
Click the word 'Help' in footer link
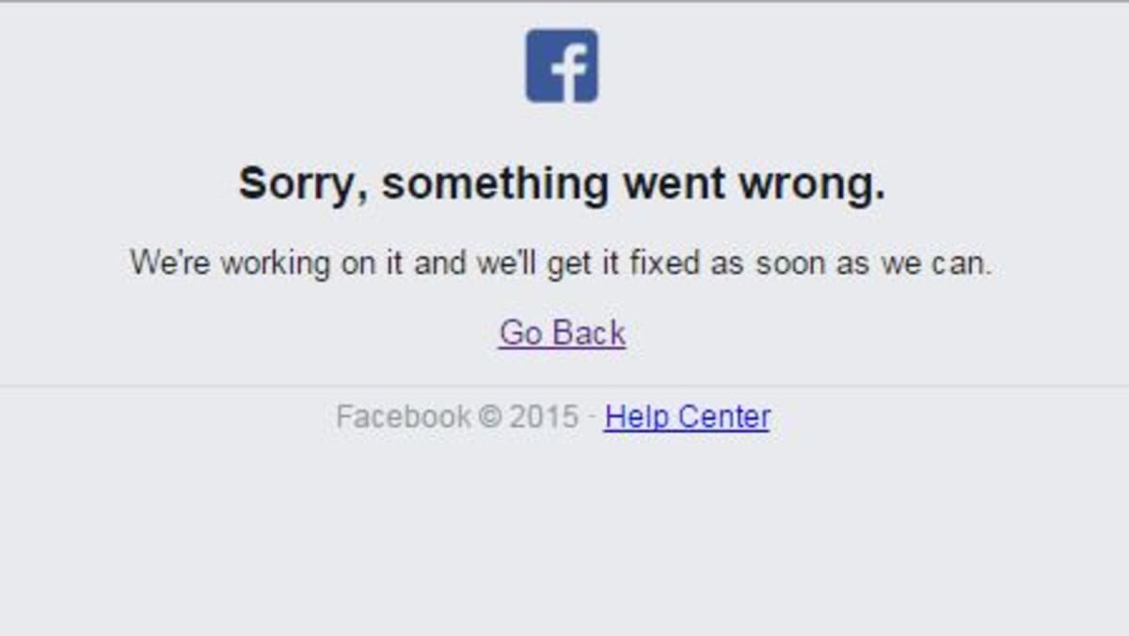[638, 416]
